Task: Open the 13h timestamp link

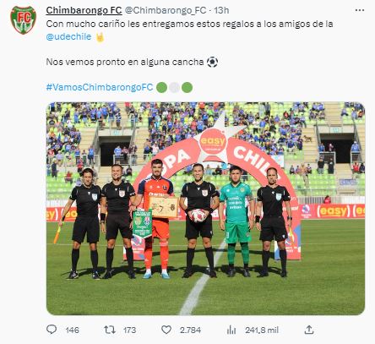Action: pos(221,10)
